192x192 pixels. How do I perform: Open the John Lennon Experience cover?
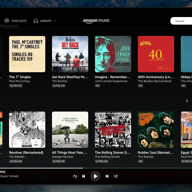pos(113,54)
